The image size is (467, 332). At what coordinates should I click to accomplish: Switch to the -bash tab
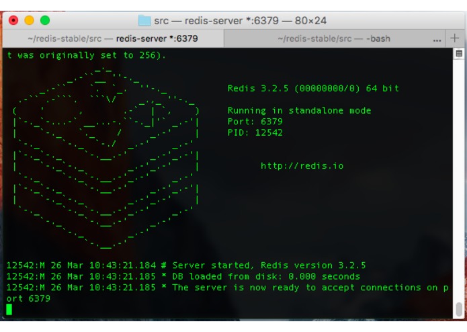334,39
